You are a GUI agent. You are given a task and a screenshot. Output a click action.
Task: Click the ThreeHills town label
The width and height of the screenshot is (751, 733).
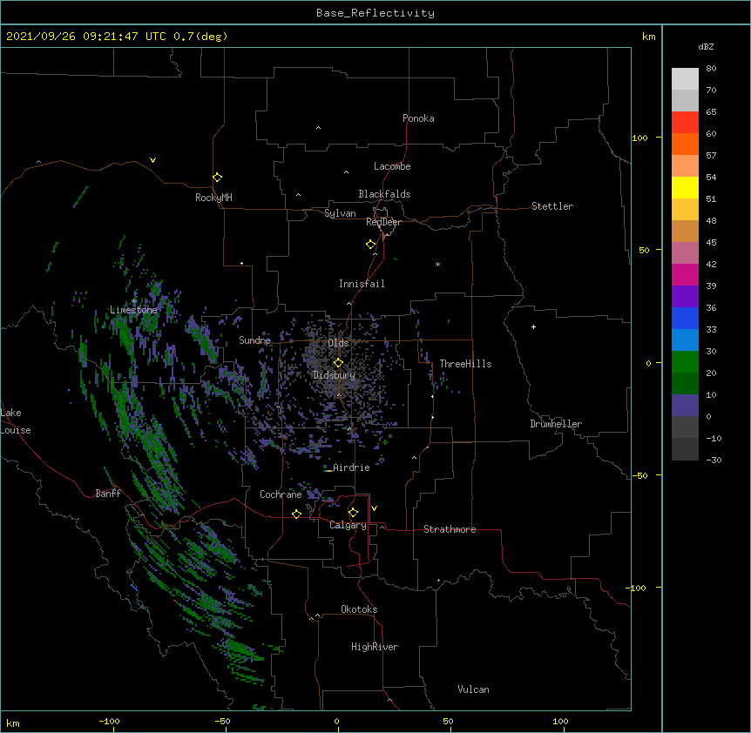click(x=465, y=364)
